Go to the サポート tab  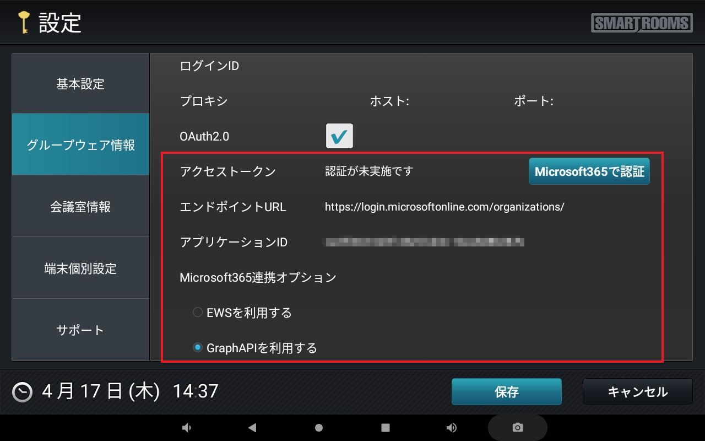pyautogui.click(x=80, y=330)
